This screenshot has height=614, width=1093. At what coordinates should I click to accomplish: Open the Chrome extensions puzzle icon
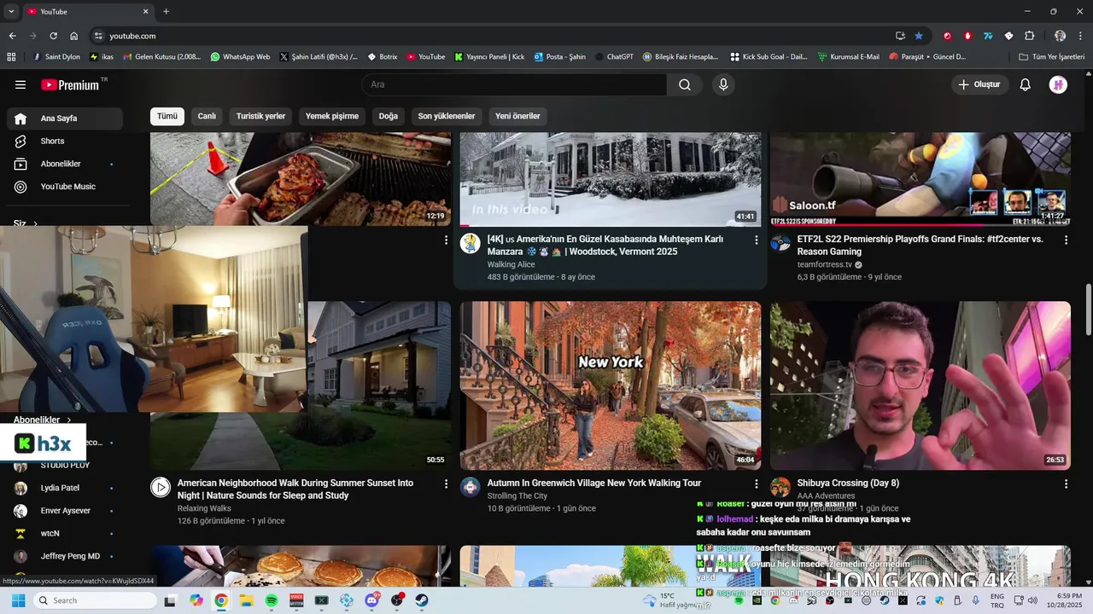pos(1029,36)
